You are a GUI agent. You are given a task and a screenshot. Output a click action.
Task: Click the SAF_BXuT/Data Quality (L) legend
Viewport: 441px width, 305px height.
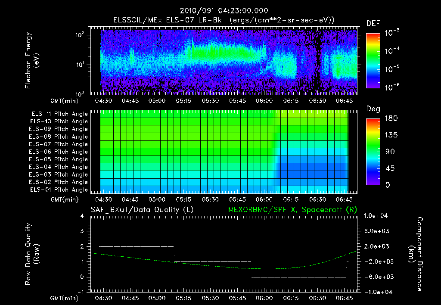tap(142, 210)
